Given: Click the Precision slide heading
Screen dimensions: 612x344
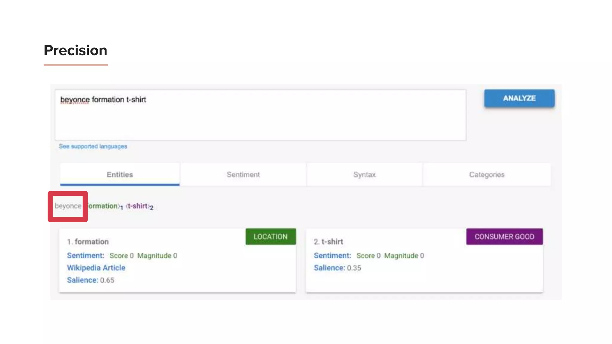Looking at the screenshot, I should 76,50.
